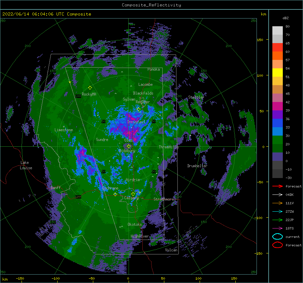Screen dimensions: 303x283
Task: Click the Lacombe label
Action: (145, 84)
